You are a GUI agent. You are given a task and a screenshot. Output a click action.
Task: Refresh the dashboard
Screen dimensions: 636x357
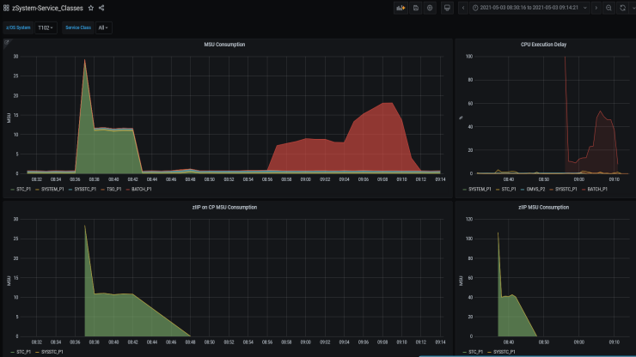point(623,8)
